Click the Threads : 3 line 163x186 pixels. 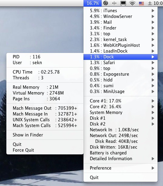(x=45, y=78)
